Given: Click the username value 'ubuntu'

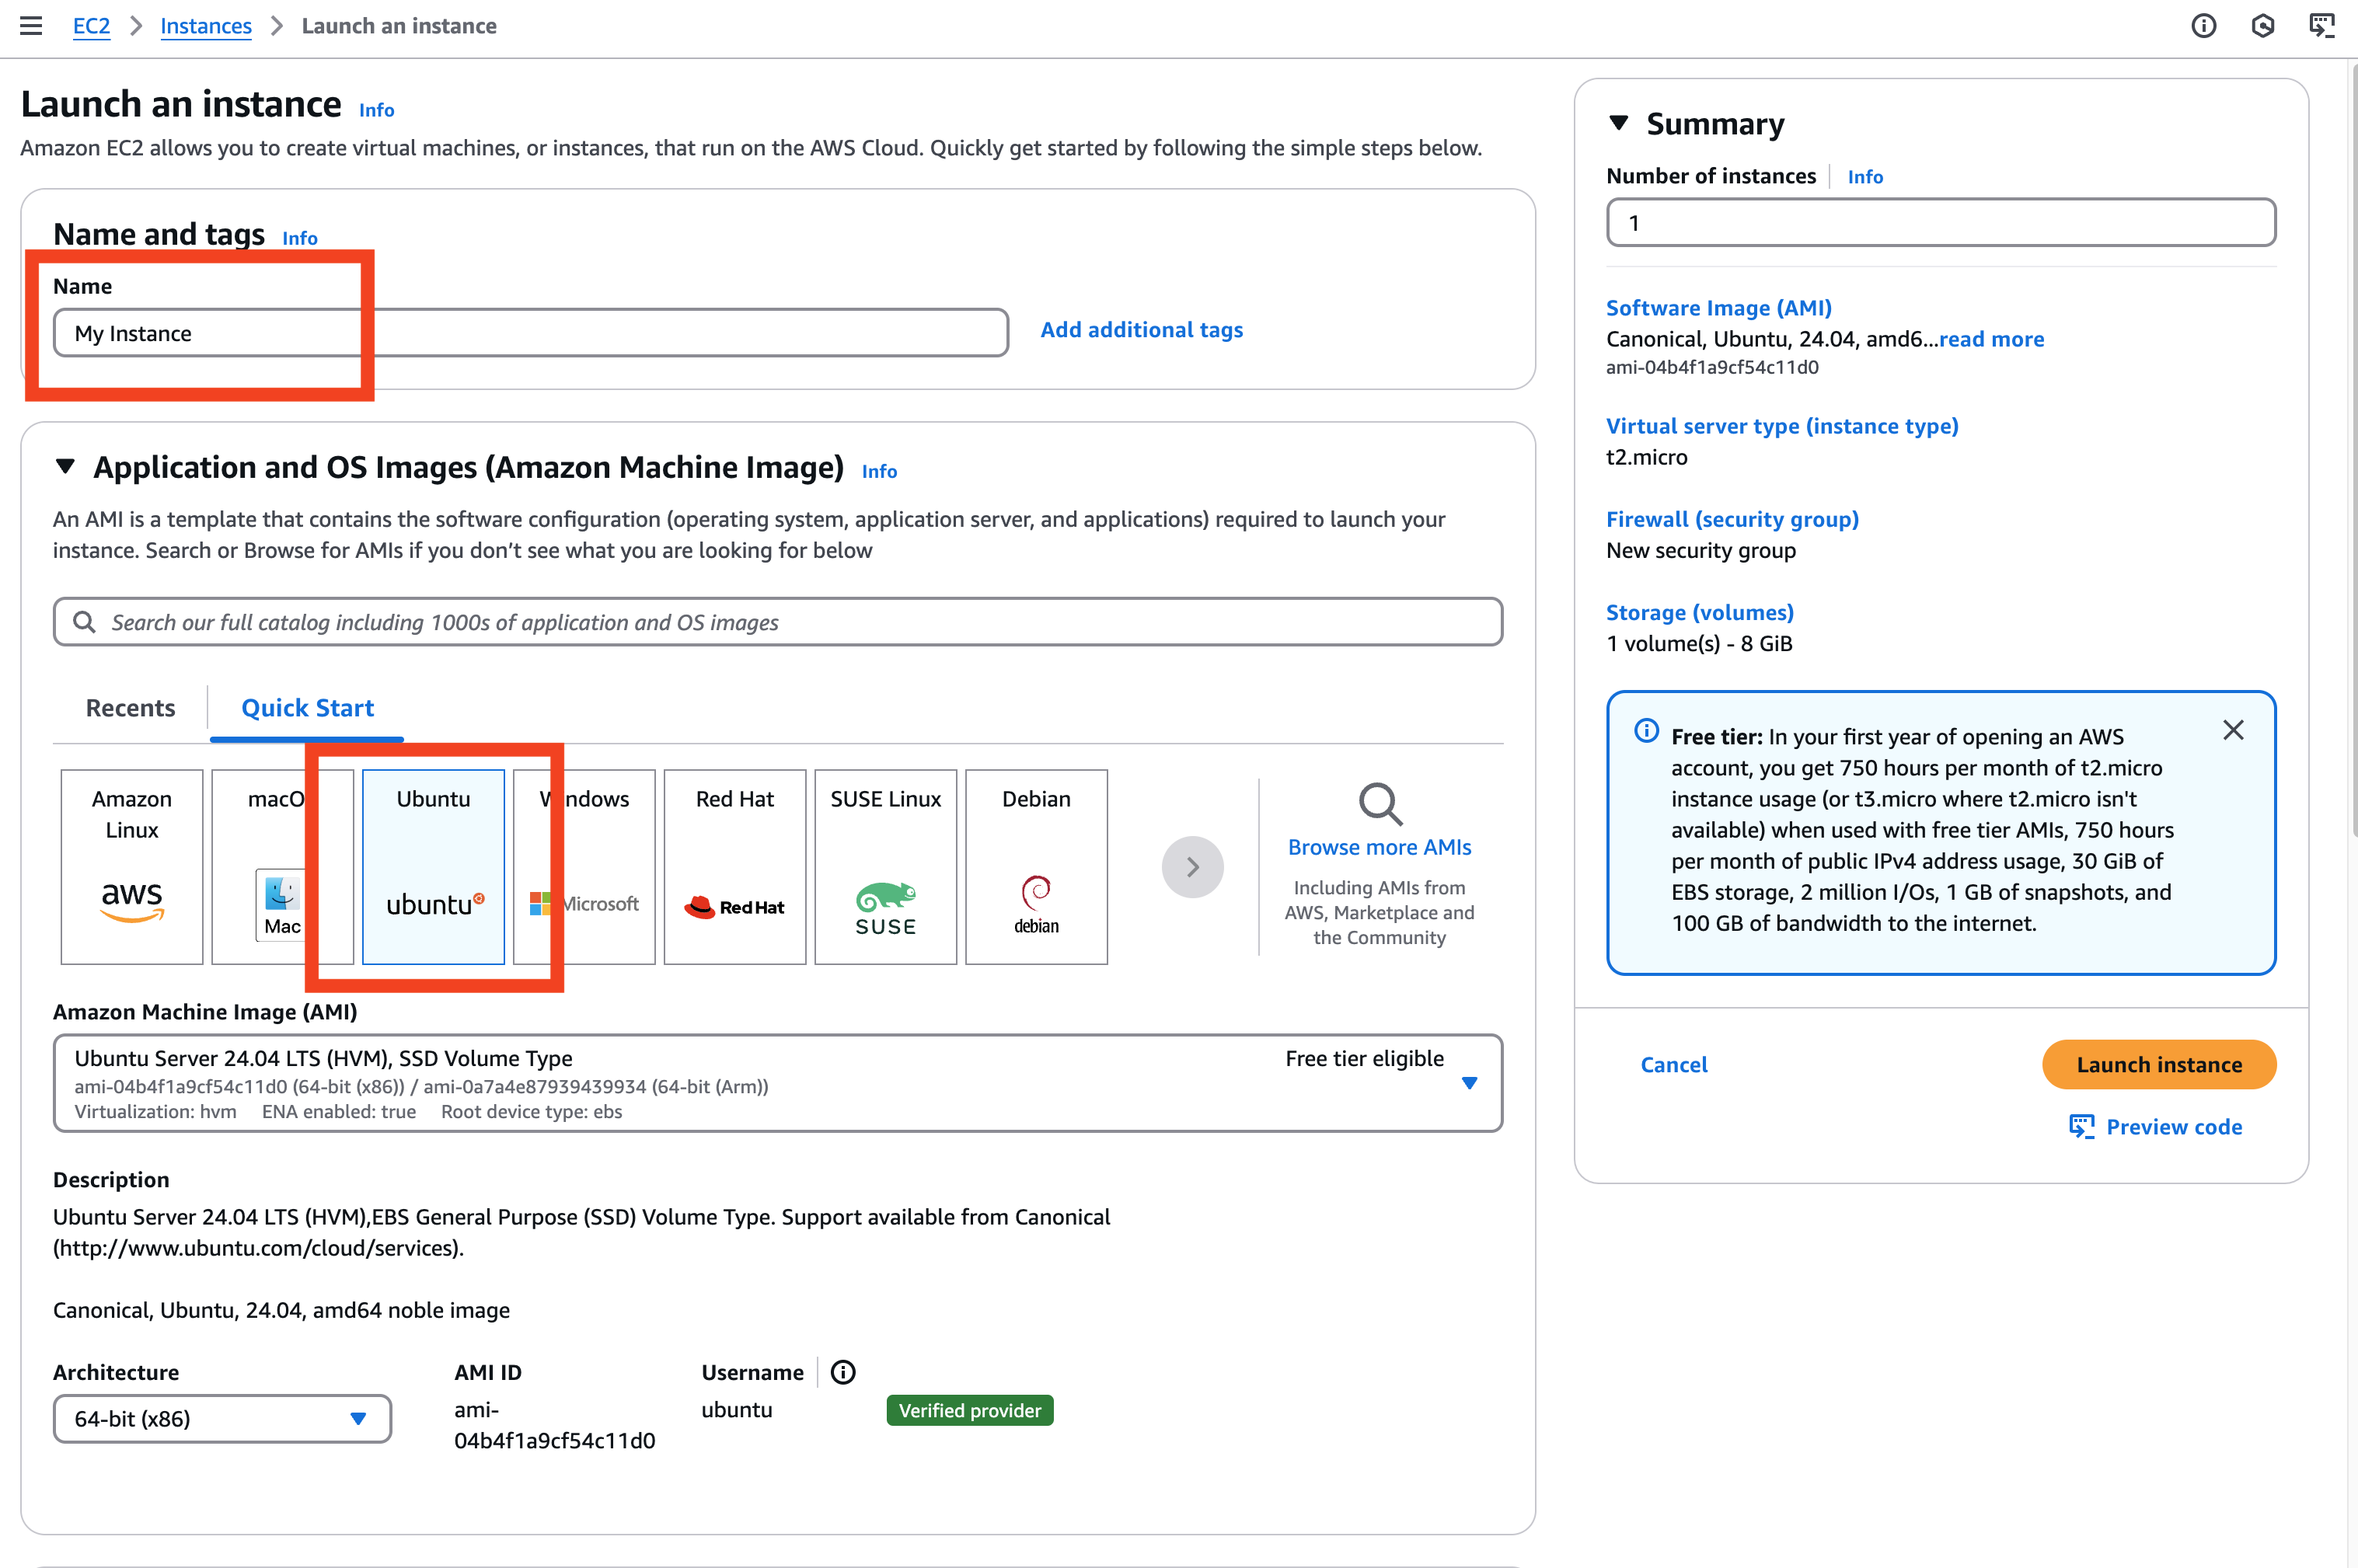Looking at the screenshot, I should click(x=737, y=1409).
